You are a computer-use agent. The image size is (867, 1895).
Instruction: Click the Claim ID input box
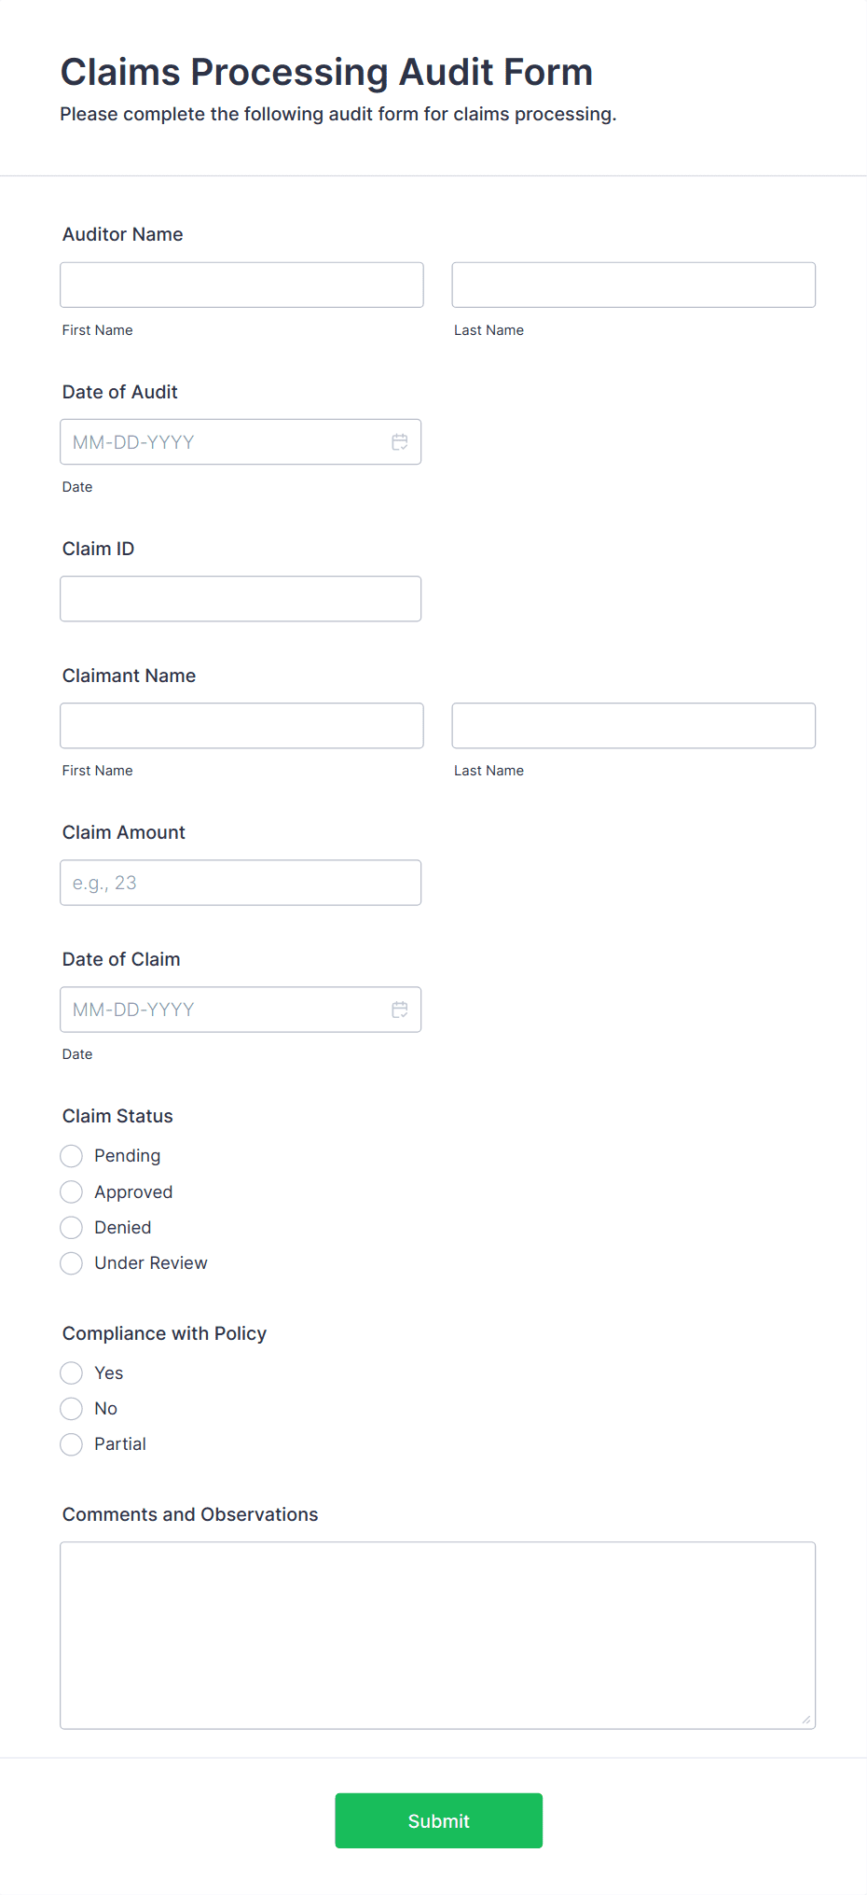coord(241,598)
